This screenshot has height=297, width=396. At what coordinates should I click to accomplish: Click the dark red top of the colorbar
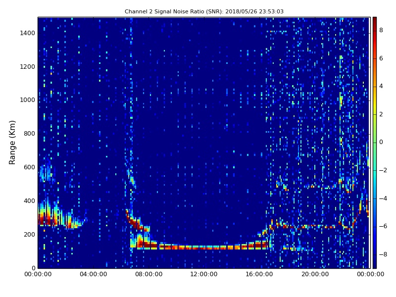coord(375,21)
